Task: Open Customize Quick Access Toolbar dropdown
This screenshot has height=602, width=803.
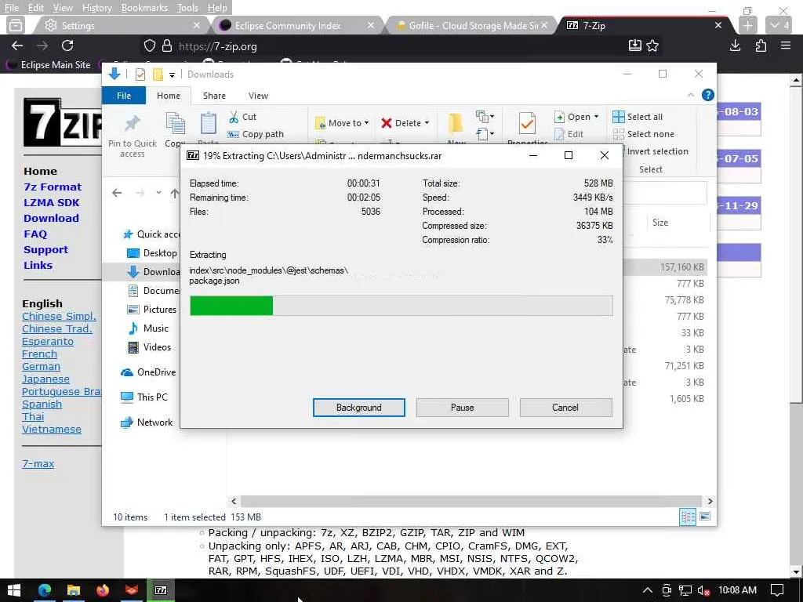Action: point(172,74)
